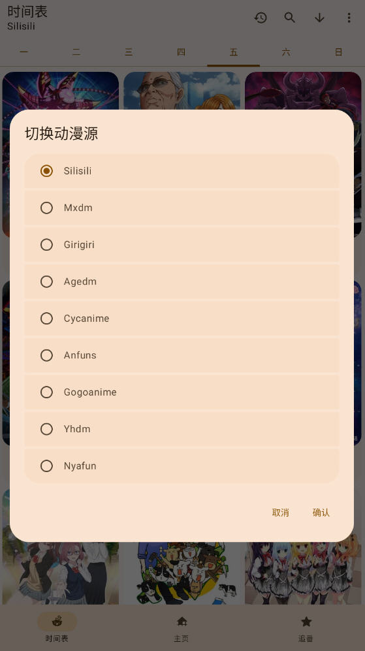Open 追番 star icon in bottom bar
Image resolution: width=365 pixels, height=651 pixels.
[x=306, y=621]
